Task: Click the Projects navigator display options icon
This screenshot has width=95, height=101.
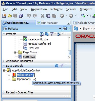Action: (59, 34)
